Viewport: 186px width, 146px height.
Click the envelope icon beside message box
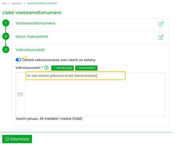tap(20, 94)
